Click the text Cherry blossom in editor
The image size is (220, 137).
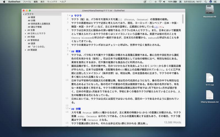(x=82, y=38)
